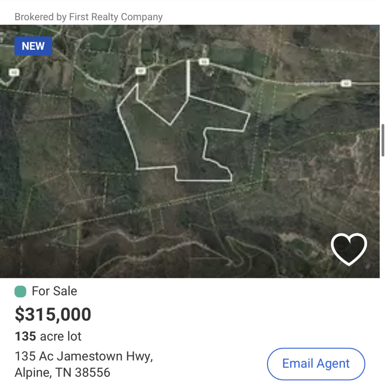Click the rightmost Route 62 road marker

pos(346,83)
